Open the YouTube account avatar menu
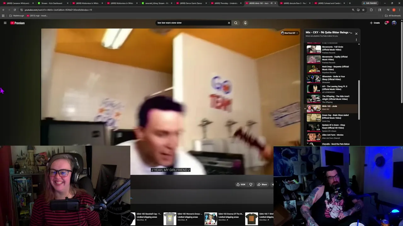Screen dimensions: 403x226 (x=394, y=23)
